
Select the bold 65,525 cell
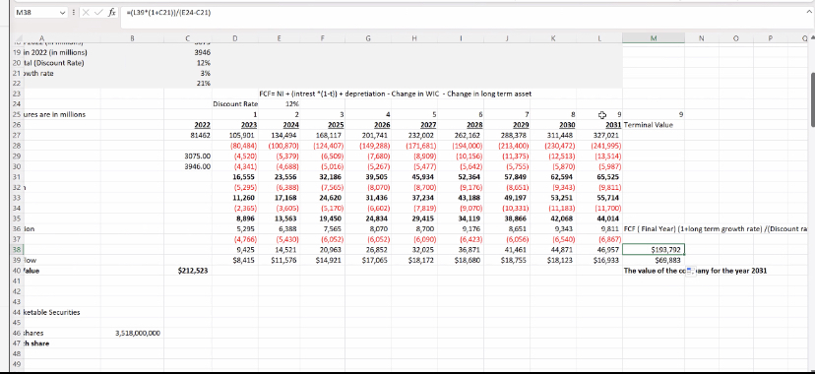point(599,177)
